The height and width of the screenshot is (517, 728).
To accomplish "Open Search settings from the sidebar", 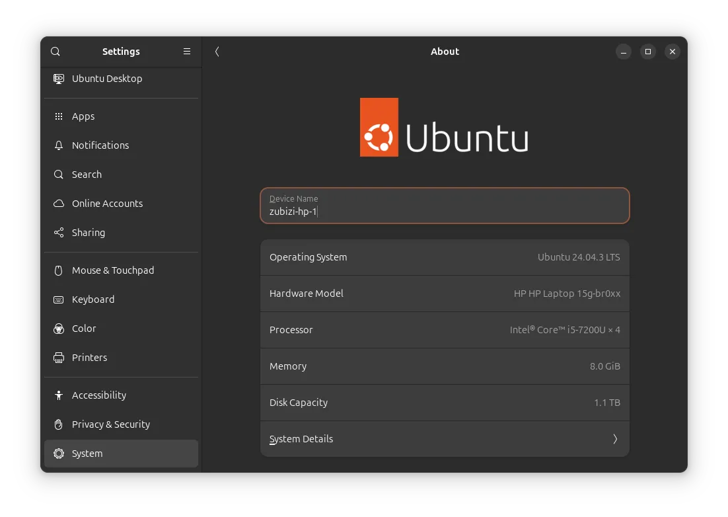I will 59,174.
